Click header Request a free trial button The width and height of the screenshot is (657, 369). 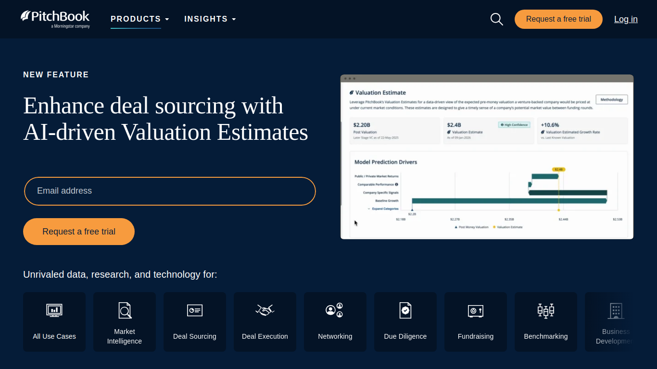(558, 19)
